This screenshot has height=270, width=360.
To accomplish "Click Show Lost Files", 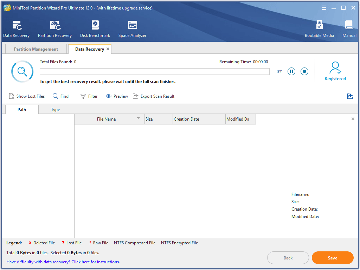I will (x=27, y=96).
